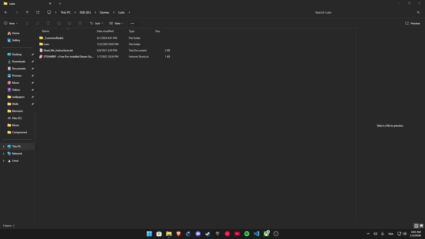Open the Memoire folder in sidebar

point(18,111)
